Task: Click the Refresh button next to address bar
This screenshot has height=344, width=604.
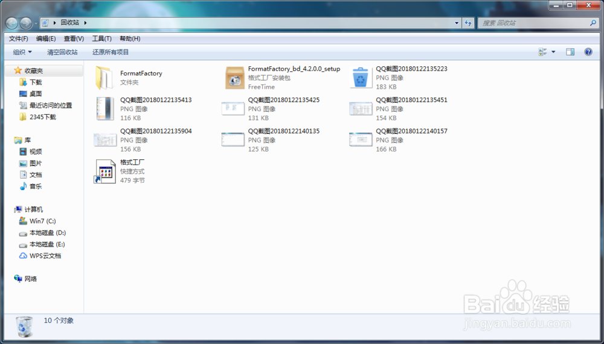Action: pyautogui.click(x=468, y=23)
